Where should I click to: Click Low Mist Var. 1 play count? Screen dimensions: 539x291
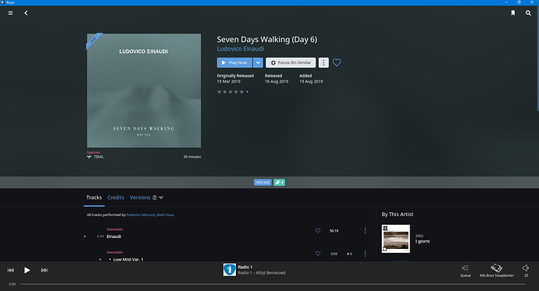coord(350,254)
